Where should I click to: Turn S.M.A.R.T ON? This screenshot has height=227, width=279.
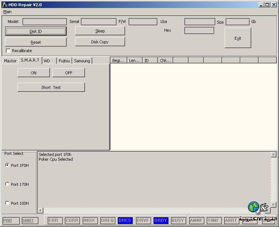(34, 73)
